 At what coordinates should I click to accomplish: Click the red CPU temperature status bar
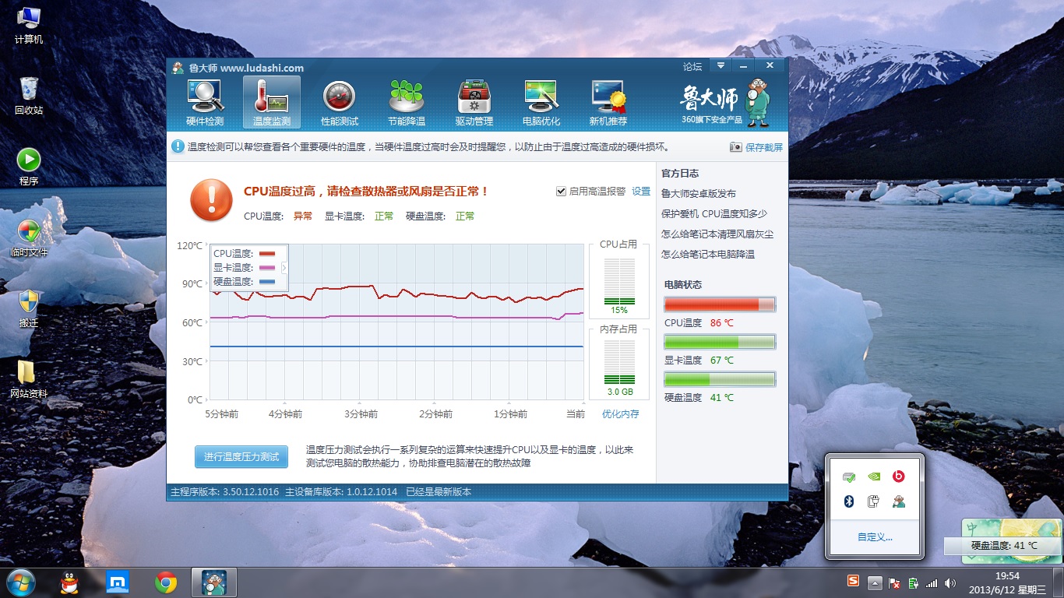(x=720, y=304)
